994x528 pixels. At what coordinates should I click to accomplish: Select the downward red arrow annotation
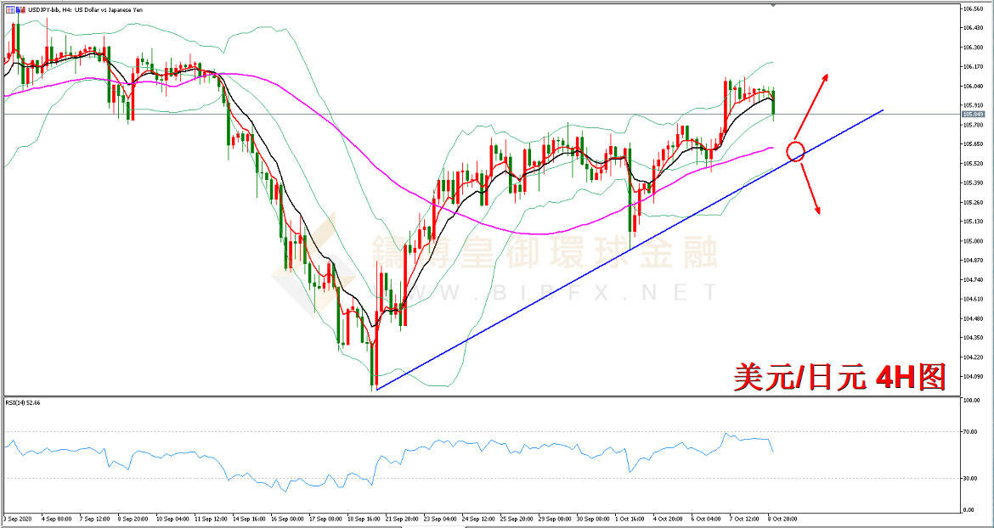pyautogui.click(x=811, y=191)
